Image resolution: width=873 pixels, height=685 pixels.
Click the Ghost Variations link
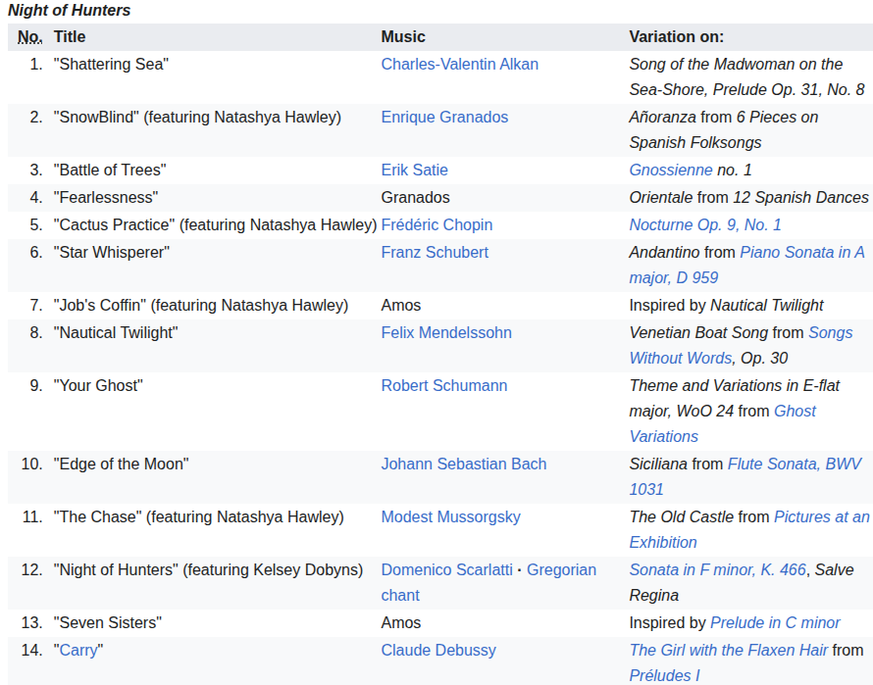point(795,412)
